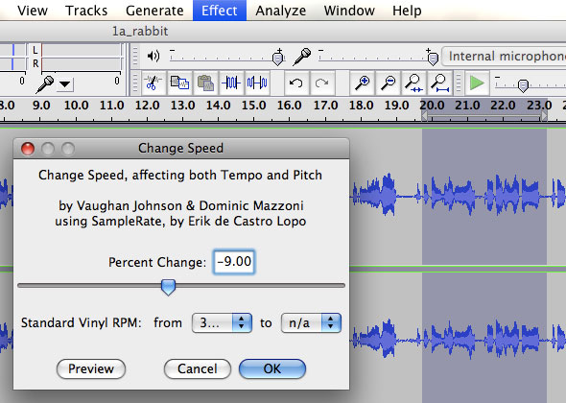Open the Generate menu
The width and height of the screenshot is (566, 403).
click(154, 11)
